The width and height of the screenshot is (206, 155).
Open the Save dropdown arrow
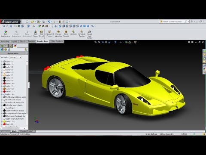tap(41, 22)
